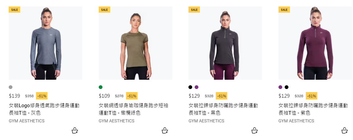Choose black swatch under third product

click(x=190, y=87)
